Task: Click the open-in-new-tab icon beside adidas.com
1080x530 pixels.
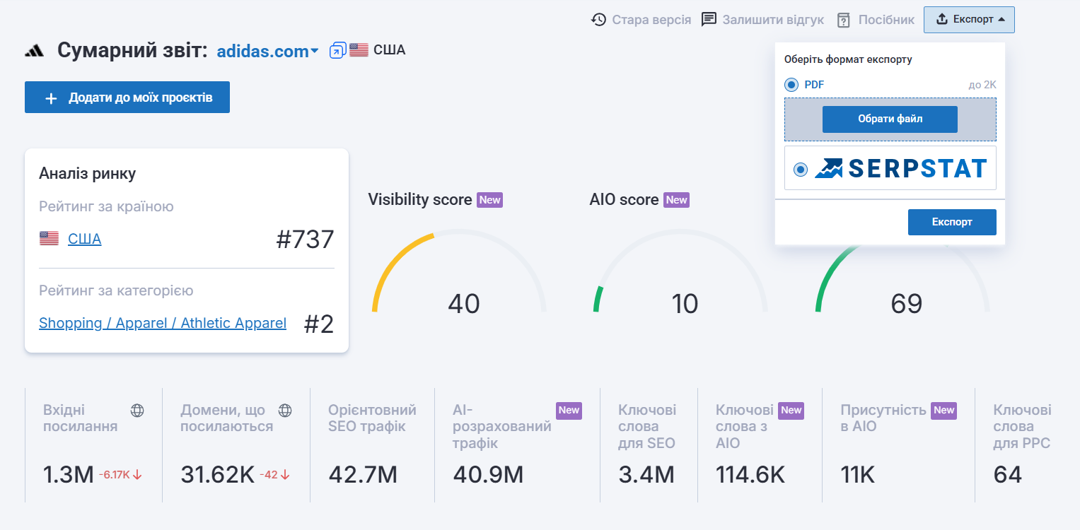Action: (337, 50)
